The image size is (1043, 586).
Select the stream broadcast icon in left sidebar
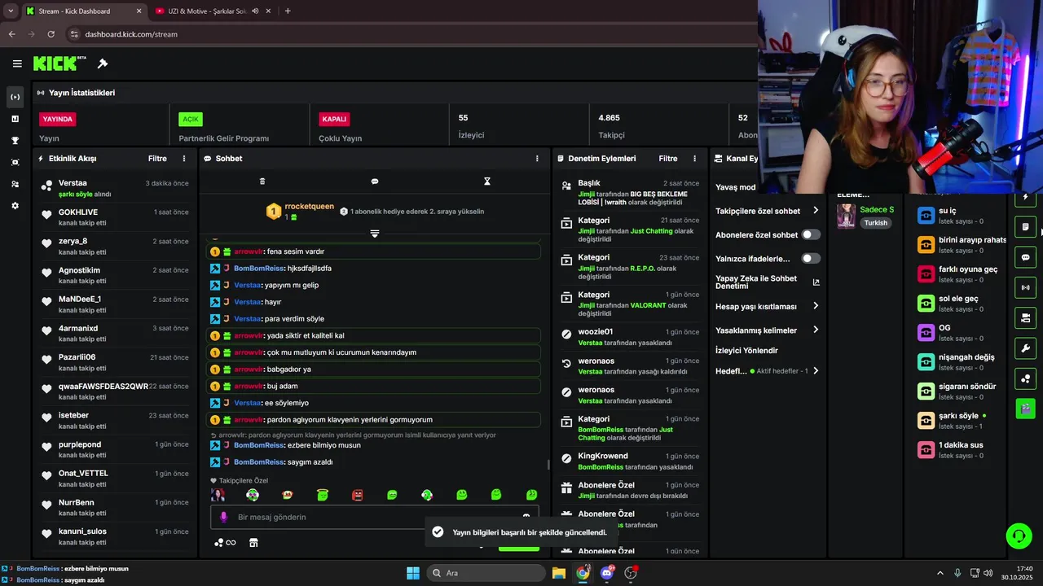click(15, 97)
